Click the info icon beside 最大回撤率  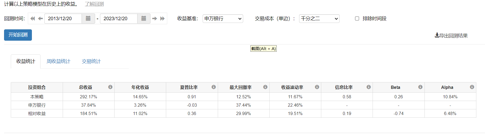point(265,87)
